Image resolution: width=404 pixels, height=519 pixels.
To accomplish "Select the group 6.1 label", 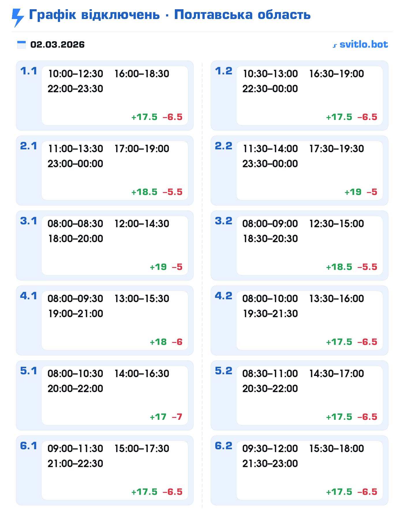I will click(29, 446).
